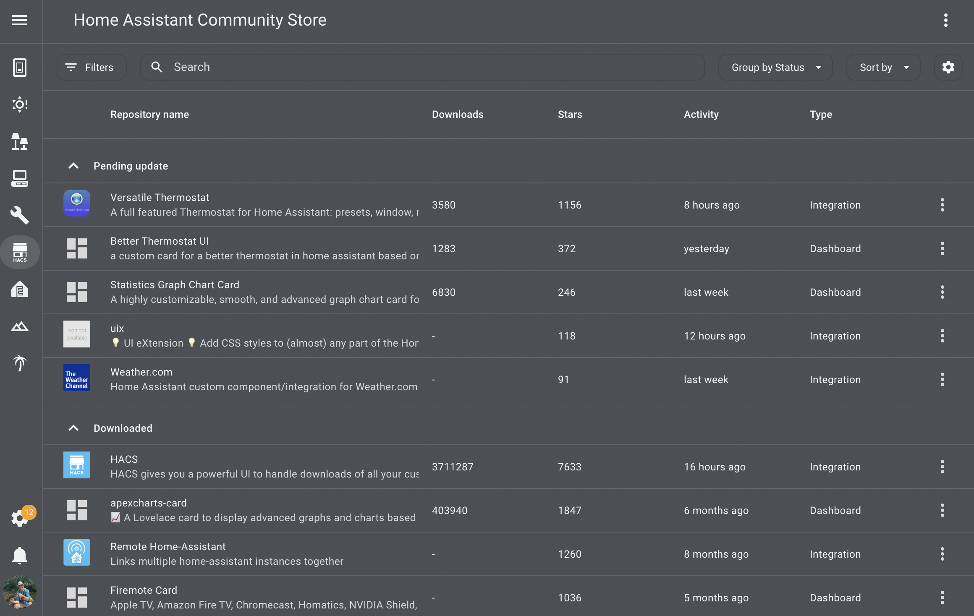Open the mobile device sidebar icon

20,67
